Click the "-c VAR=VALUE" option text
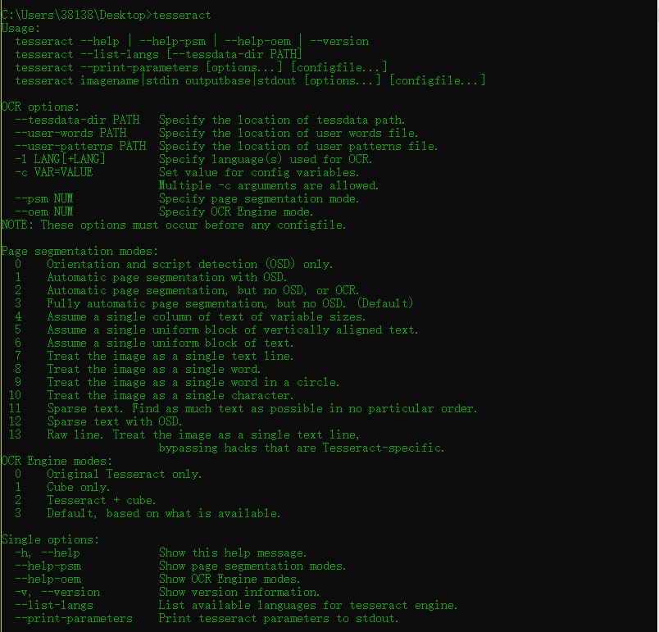This screenshot has width=659, height=632. pos(54,173)
